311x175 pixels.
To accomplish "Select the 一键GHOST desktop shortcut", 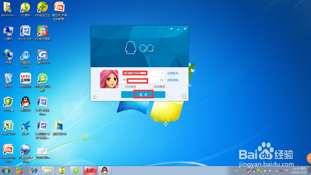I will [x=42, y=57].
